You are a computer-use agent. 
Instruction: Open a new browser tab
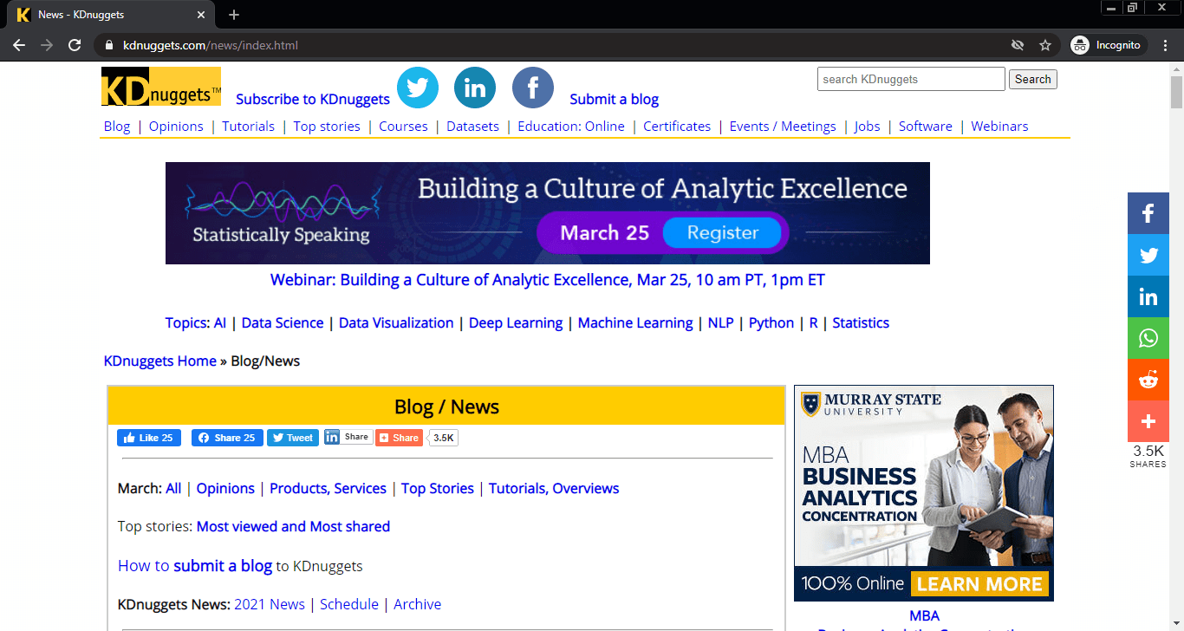point(234,15)
